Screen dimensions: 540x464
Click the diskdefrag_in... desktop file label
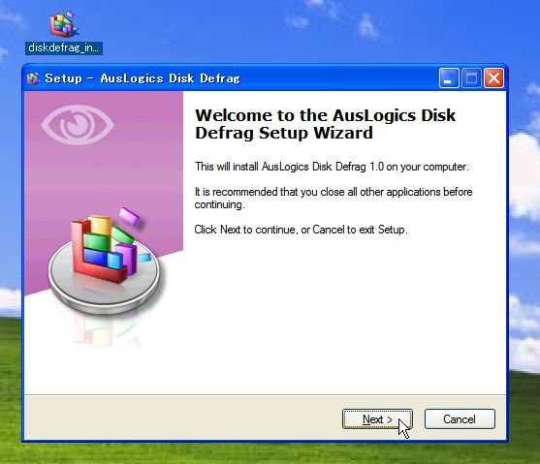[64, 47]
